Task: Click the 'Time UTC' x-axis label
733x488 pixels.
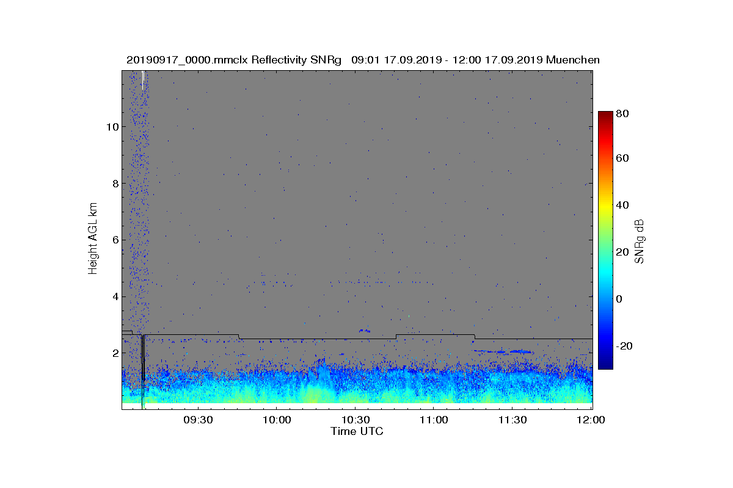Action: (x=357, y=431)
